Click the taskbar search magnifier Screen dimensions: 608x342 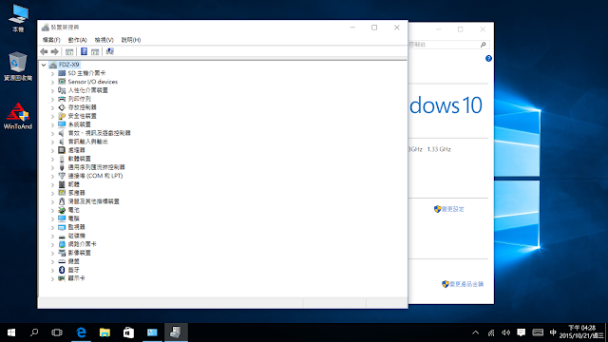coord(34,332)
